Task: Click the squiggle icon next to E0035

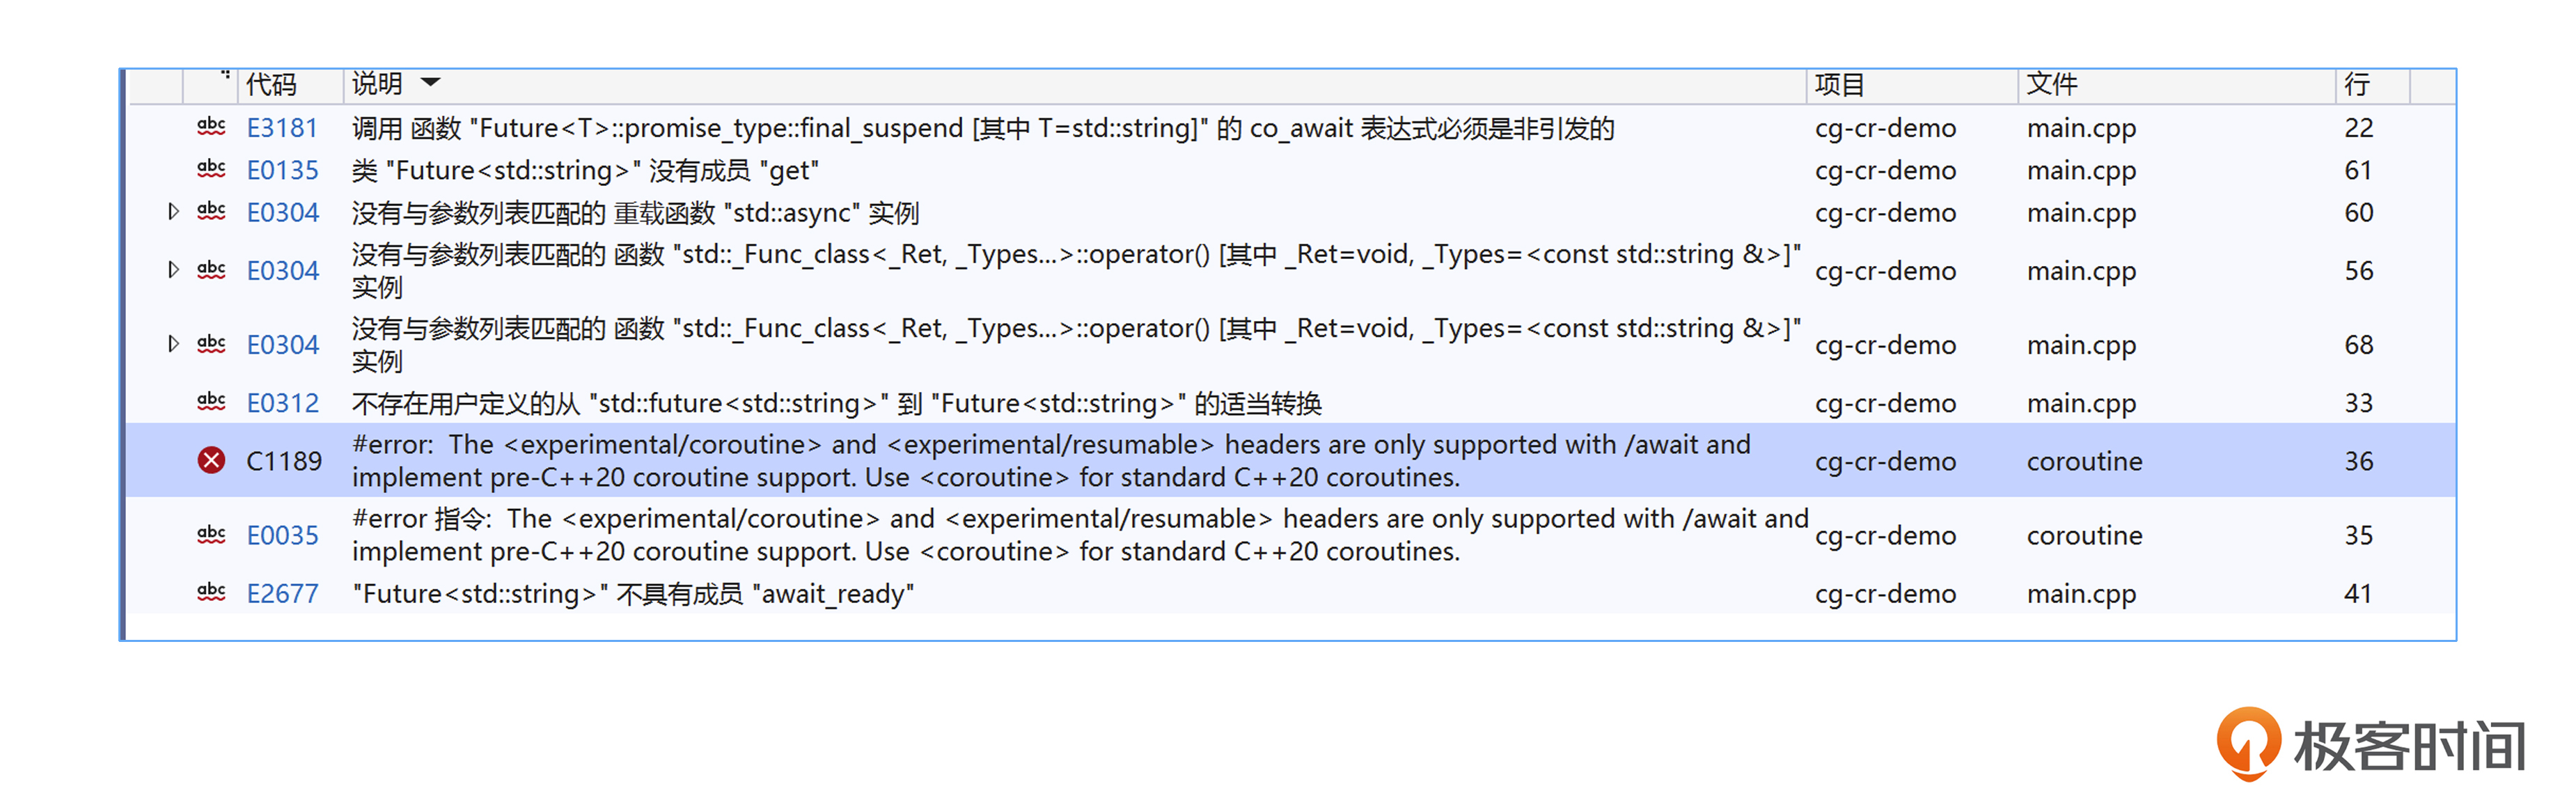Action: click(211, 534)
